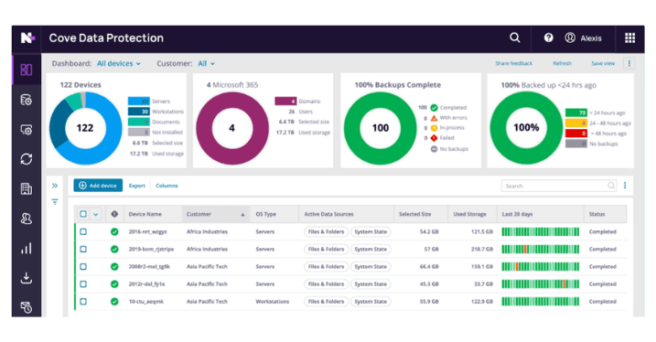Screen dimensions: 656x342
Task: Open the Alexis user account menu
Action: tap(583, 38)
